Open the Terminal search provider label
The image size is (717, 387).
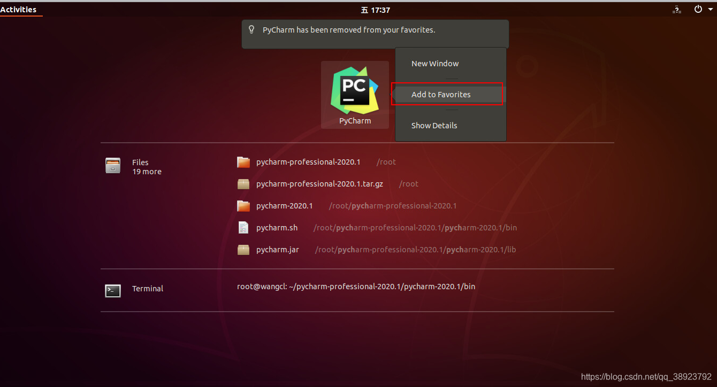pos(148,289)
